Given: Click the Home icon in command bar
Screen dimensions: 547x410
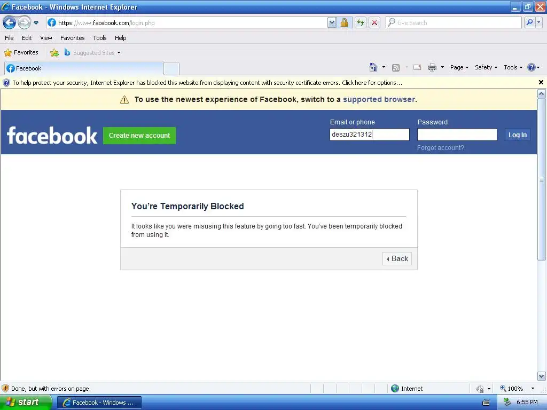Looking at the screenshot, I should (373, 67).
